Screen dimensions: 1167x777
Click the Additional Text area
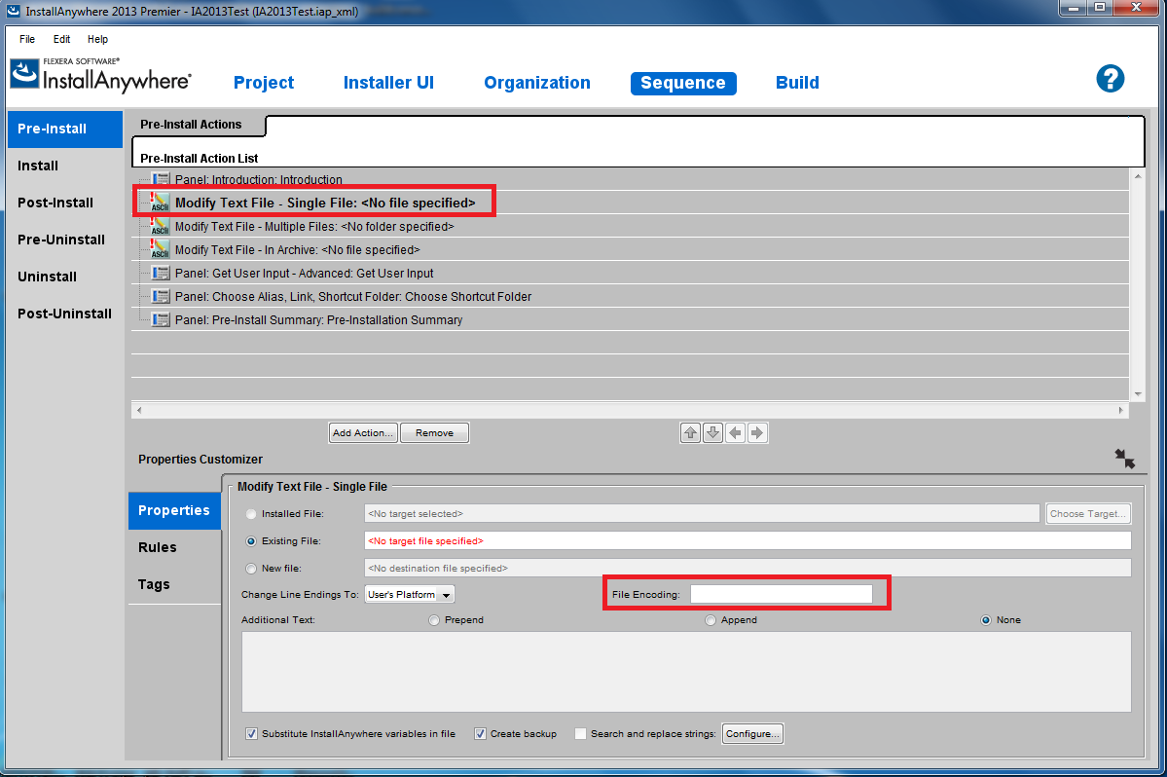pos(686,671)
